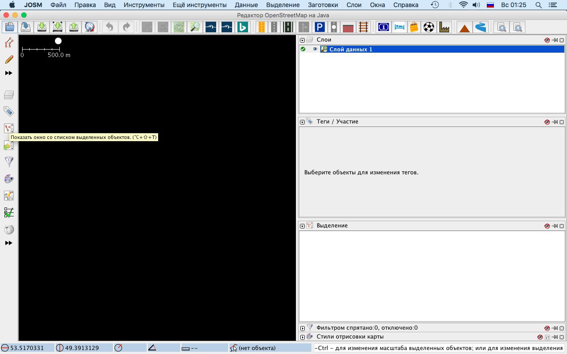Click the first preset search magnifier icon
This screenshot has height=354, width=567.
pos(502,27)
